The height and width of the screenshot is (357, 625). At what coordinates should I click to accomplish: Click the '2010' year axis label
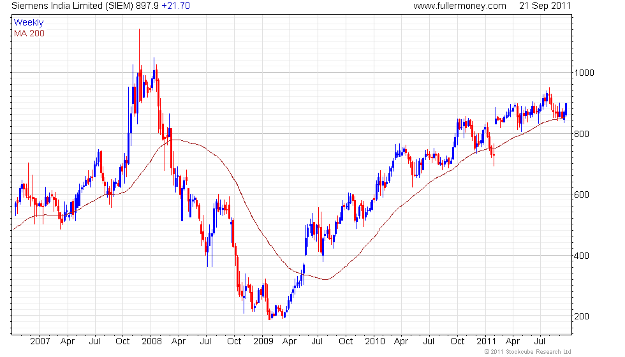(375, 342)
